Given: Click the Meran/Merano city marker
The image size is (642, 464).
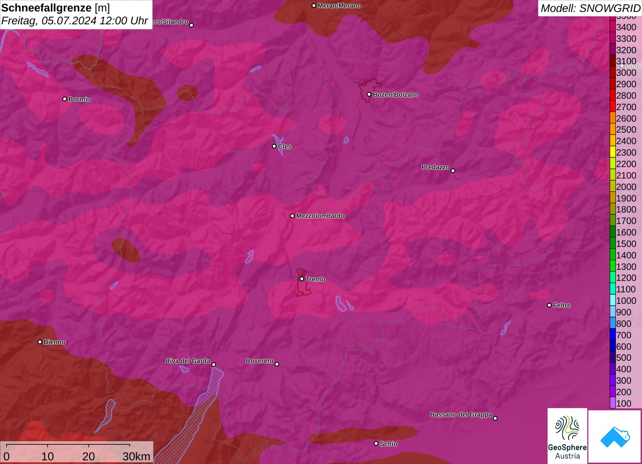Looking at the screenshot, I should point(314,6).
